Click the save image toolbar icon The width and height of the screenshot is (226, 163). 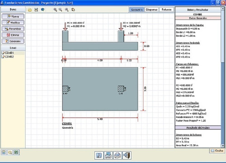tap(36, 10)
